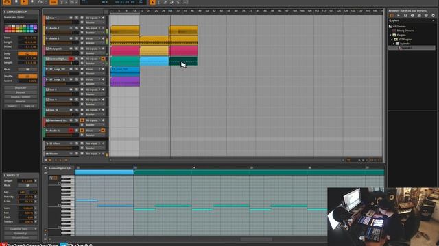Viewport: 439px width, 246px height.
Task: Select the light blue clip on LennarDigital track
Action: click(154, 61)
